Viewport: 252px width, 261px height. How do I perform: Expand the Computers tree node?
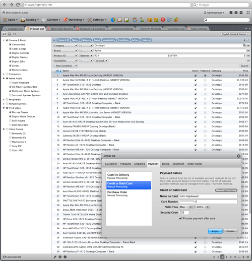coord(4,74)
